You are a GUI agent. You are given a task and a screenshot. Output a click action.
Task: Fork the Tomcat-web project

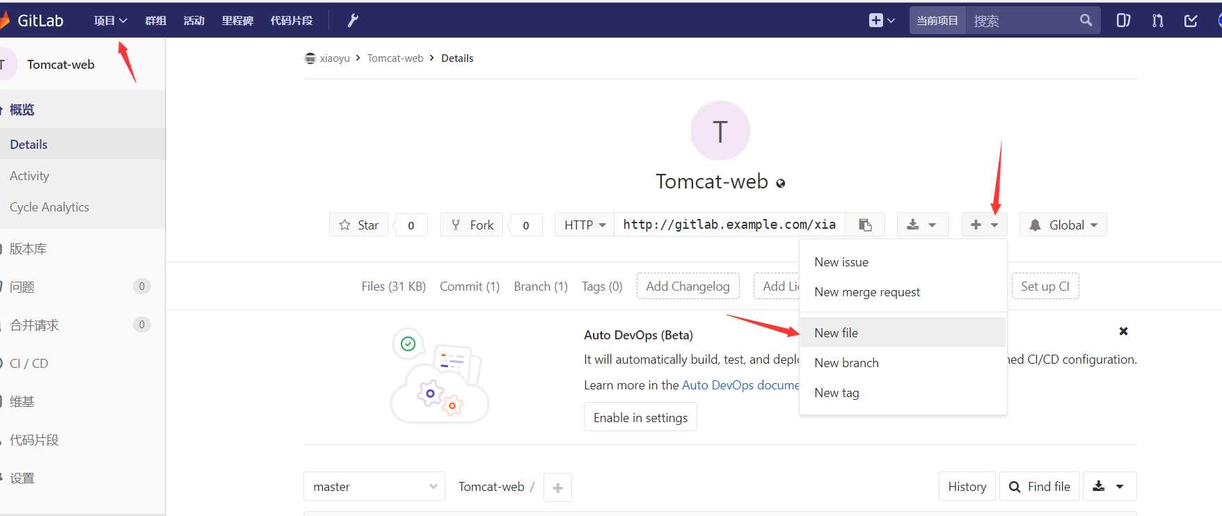[x=472, y=225]
